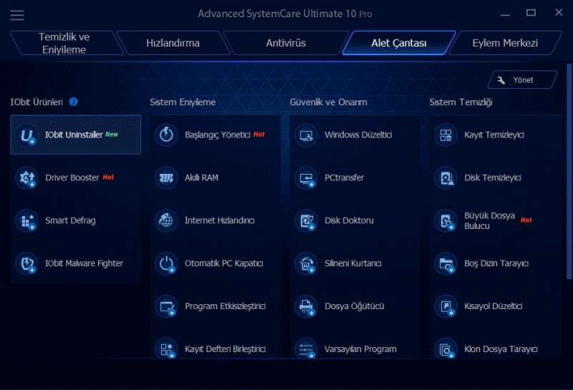Open Otomatik PC Kapatıcı power icon
573x390 pixels.
point(166,263)
